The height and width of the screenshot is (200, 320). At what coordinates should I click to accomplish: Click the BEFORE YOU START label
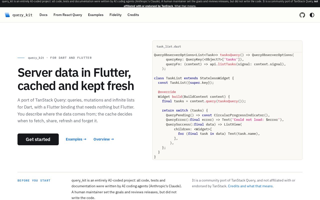34,180
